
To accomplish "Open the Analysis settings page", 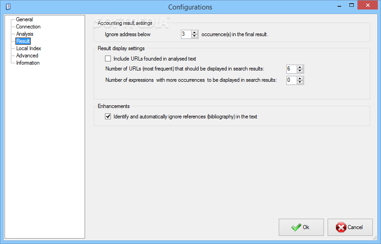I will [x=24, y=34].
